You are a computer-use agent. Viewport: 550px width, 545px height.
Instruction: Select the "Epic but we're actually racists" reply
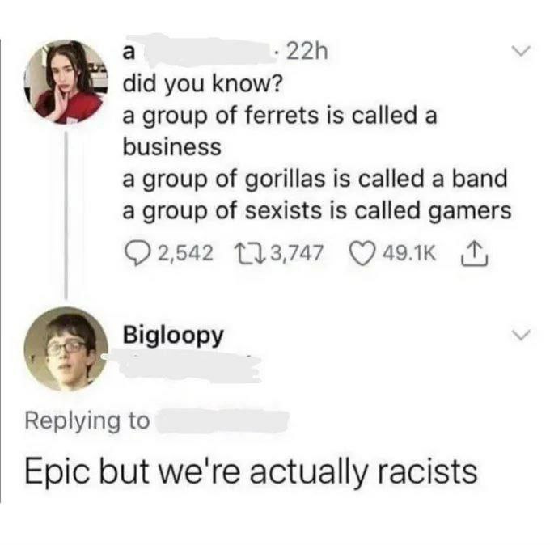[x=251, y=471]
